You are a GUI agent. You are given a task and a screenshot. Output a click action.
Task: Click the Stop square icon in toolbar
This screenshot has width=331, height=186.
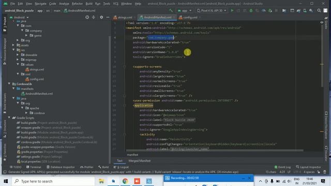pos(276,10)
